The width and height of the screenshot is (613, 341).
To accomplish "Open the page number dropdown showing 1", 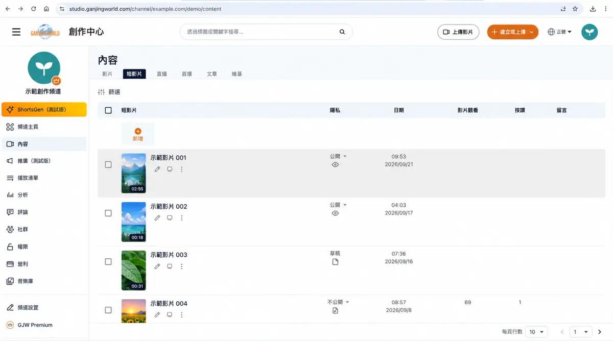I will pyautogui.click(x=581, y=332).
